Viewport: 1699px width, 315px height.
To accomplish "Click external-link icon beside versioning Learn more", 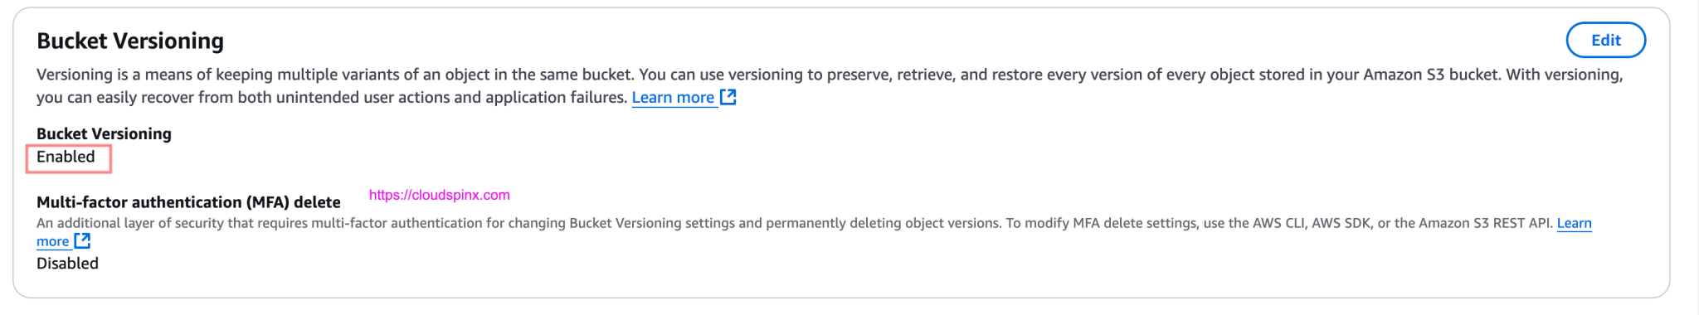I will [x=728, y=97].
